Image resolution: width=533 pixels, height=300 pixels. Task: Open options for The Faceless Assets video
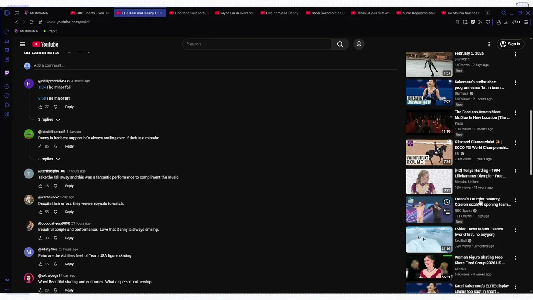(x=515, y=113)
